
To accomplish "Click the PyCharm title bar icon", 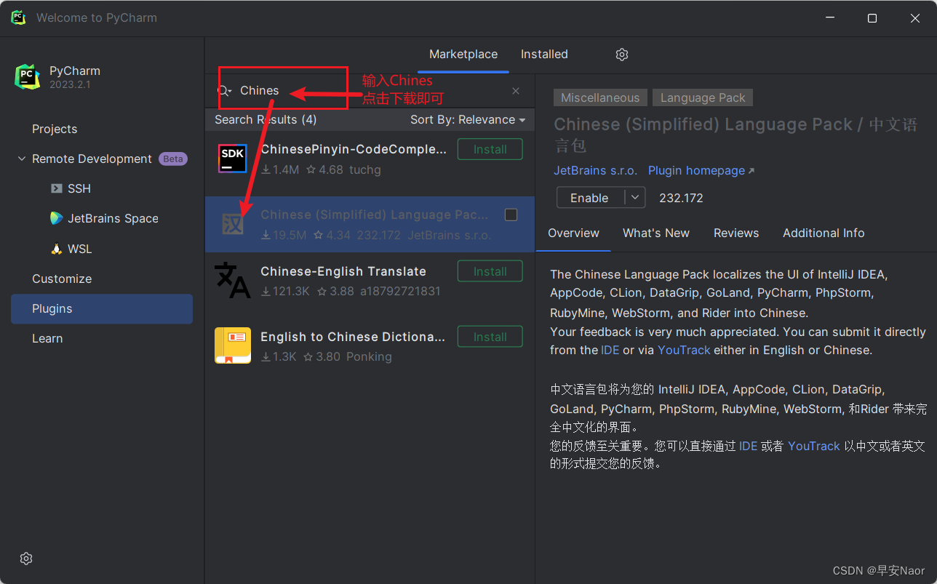I will [x=18, y=17].
